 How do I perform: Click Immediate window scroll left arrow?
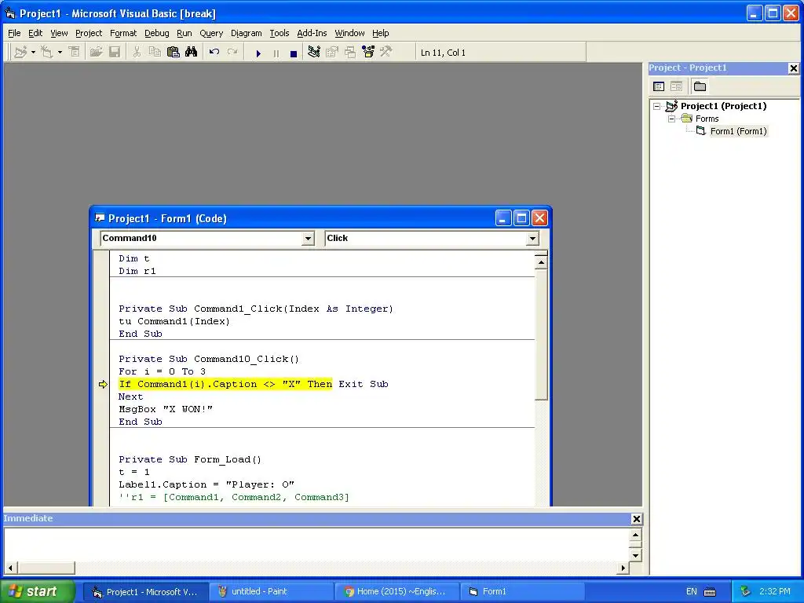[10, 568]
